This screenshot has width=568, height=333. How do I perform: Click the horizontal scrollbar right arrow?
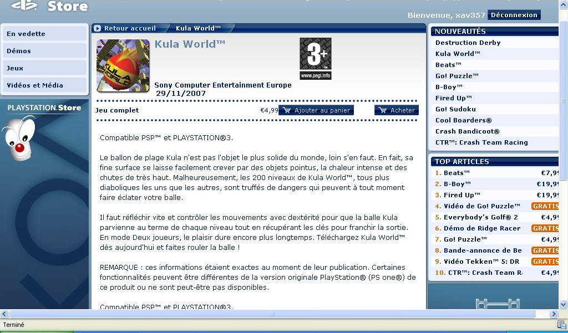click(554, 314)
